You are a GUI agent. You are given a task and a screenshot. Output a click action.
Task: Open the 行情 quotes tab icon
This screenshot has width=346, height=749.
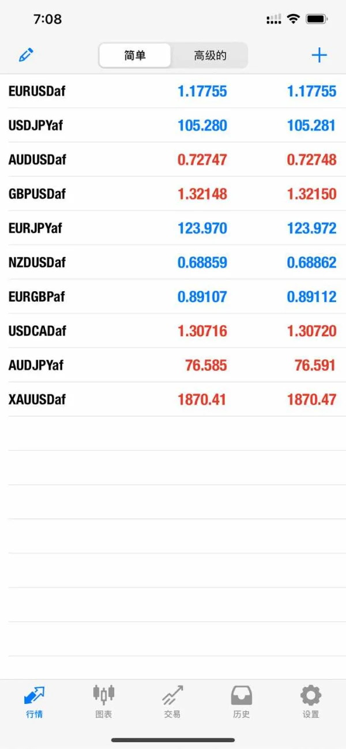(x=35, y=696)
